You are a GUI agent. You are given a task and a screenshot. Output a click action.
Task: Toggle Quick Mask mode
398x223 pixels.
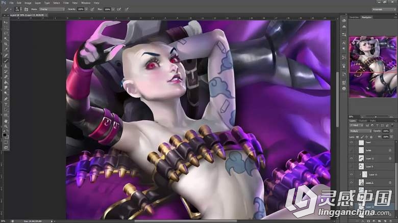(x=6, y=142)
